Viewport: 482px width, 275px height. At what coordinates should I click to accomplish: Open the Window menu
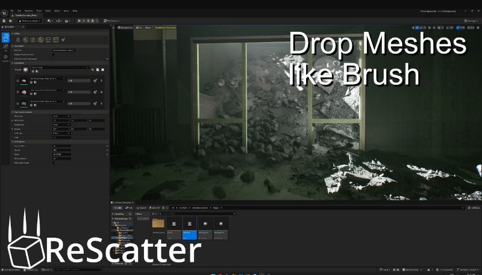[28, 11]
